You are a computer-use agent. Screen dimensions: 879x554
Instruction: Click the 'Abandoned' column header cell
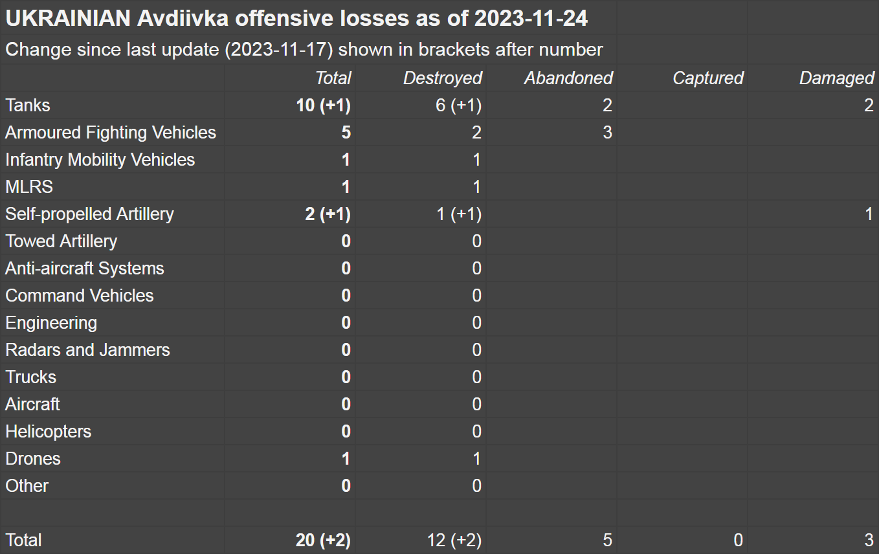coord(568,78)
